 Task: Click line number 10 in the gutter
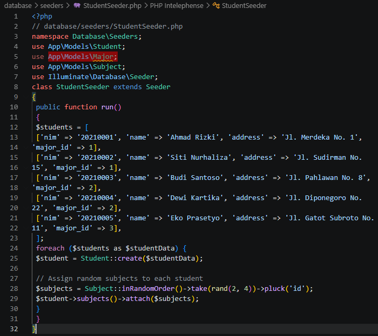click(14, 107)
